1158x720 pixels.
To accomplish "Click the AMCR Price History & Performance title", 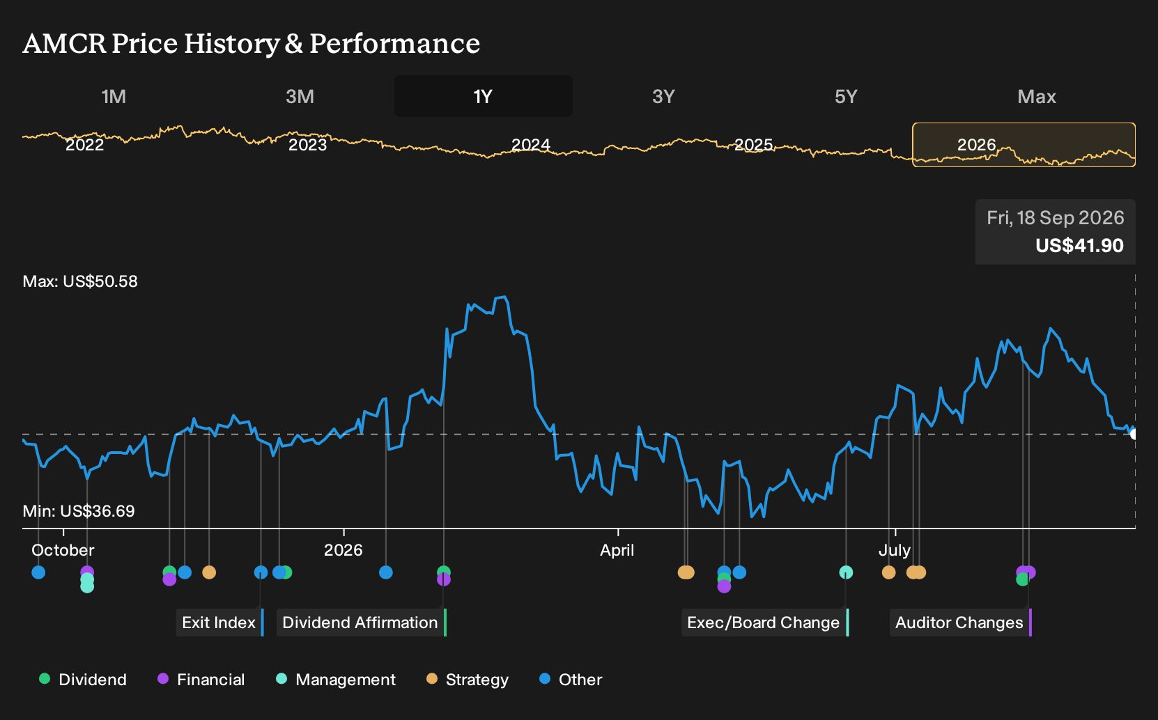I will (x=252, y=43).
